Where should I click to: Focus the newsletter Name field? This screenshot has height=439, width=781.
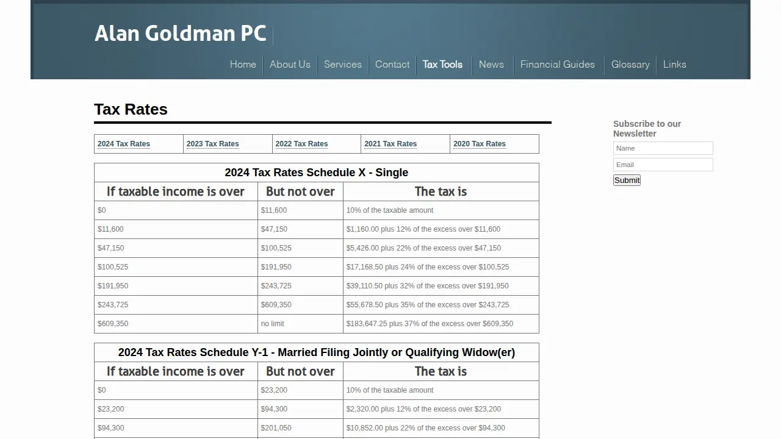pyautogui.click(x=663, y=148)
